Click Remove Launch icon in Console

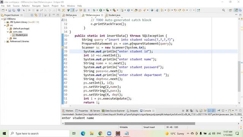tap(187, 111)
